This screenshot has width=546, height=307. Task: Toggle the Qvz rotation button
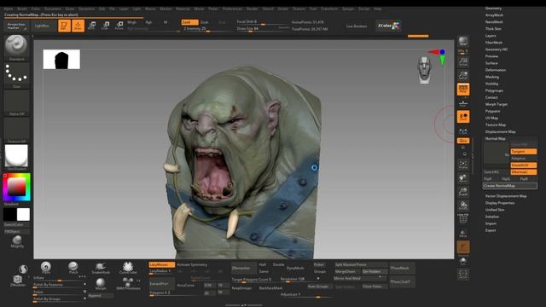point(463,141)
